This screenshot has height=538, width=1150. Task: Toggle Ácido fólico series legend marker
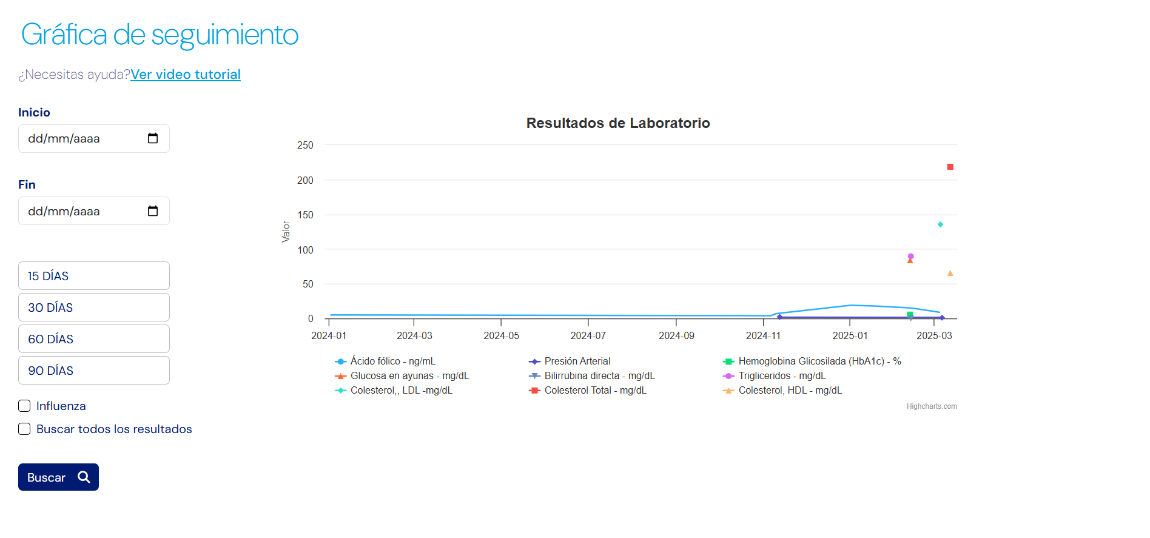tap(341, 361)
